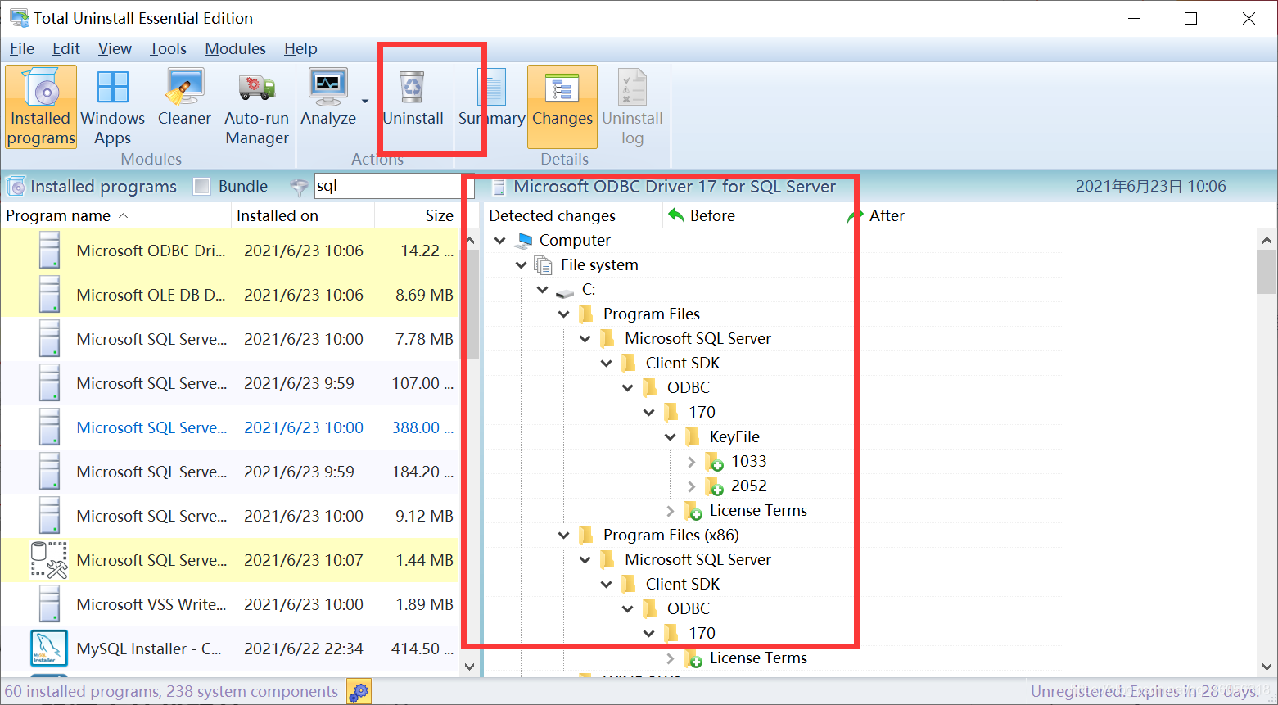Screen dimensions: 1278x705
Task: Select Microsoft OLE DB D... program row
Action: [230, 295]
